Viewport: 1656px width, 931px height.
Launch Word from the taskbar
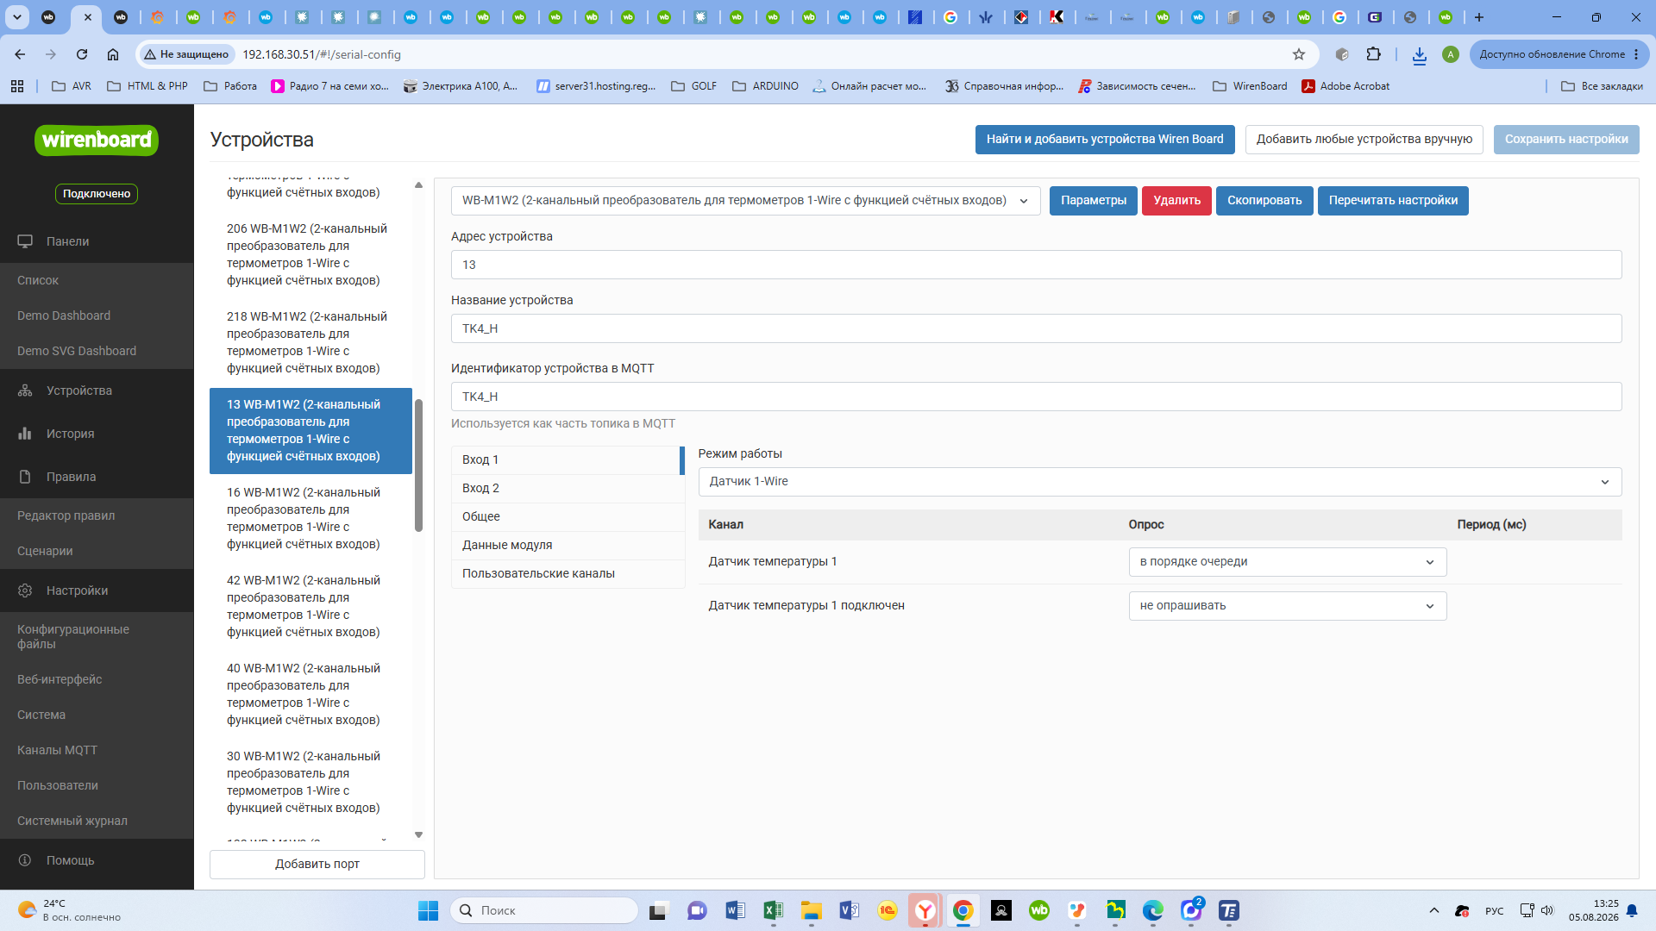(735, 910)
